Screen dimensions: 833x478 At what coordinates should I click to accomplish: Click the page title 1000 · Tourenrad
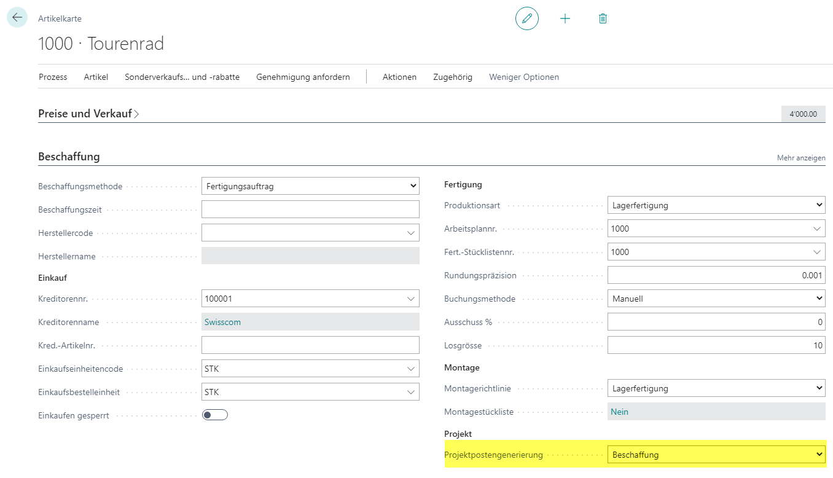click(x=101, y=44)
